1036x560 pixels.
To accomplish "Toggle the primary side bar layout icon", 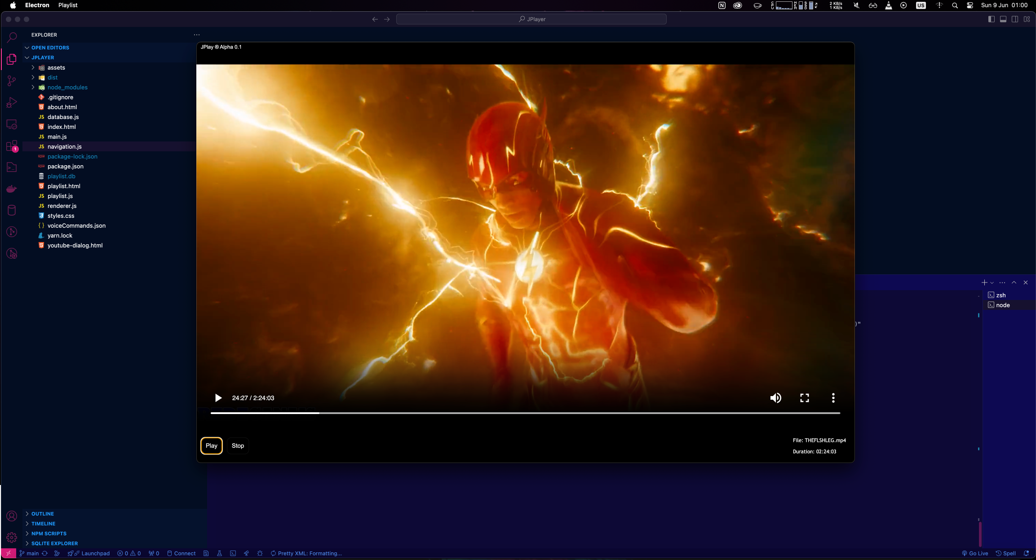I will coord(992,19).
